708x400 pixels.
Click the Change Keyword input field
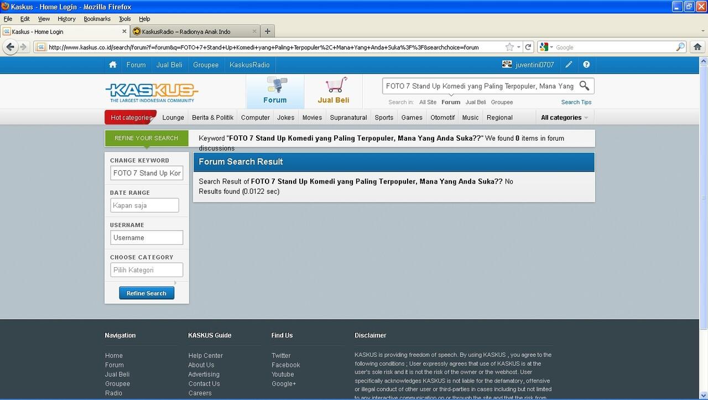147,173
